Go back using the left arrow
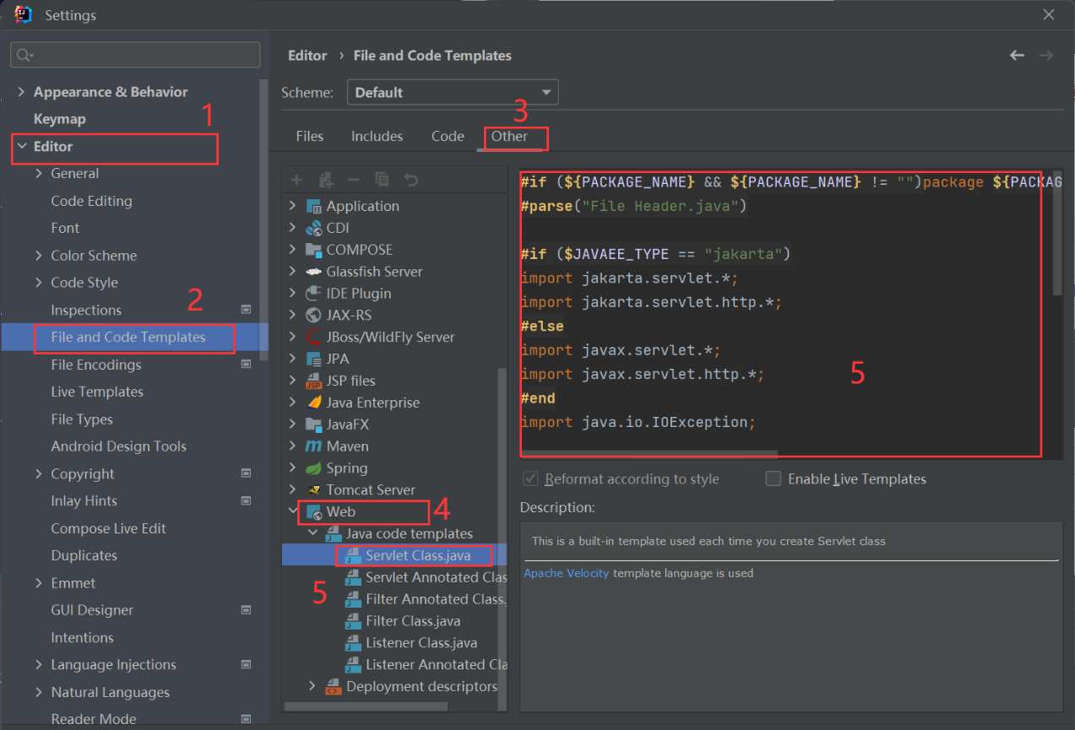The image size is (1075, 730). [x=1017, y=55]
